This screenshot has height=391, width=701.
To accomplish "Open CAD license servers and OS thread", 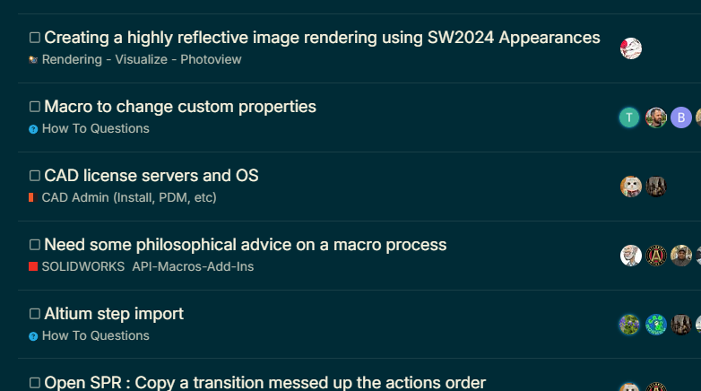I will (151, 176).
